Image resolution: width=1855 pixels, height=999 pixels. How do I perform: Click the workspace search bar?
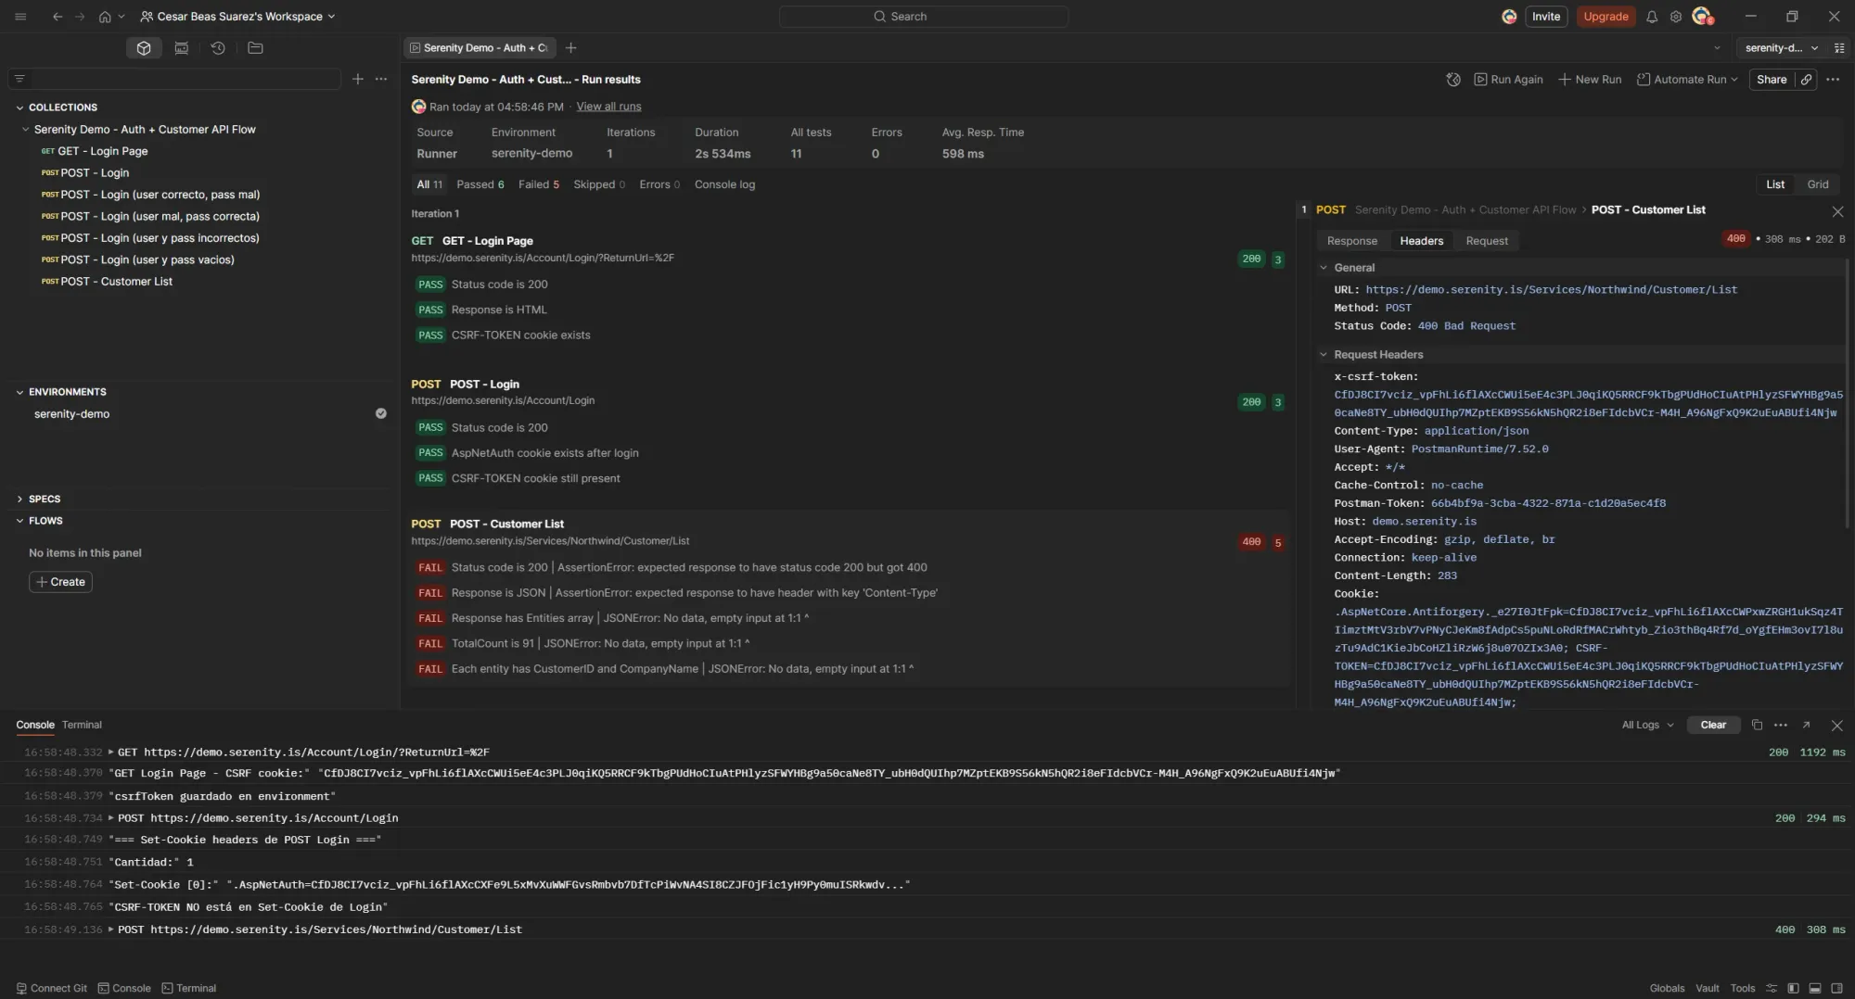[x=922, y=16]
